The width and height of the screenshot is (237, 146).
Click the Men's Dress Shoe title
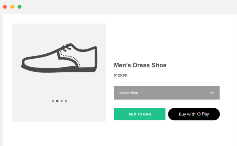[140, 65]
